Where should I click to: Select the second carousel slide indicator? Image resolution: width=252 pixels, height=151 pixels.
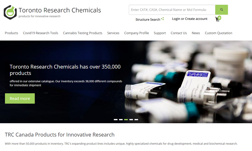pyautogui.click(x=121, y=119)
